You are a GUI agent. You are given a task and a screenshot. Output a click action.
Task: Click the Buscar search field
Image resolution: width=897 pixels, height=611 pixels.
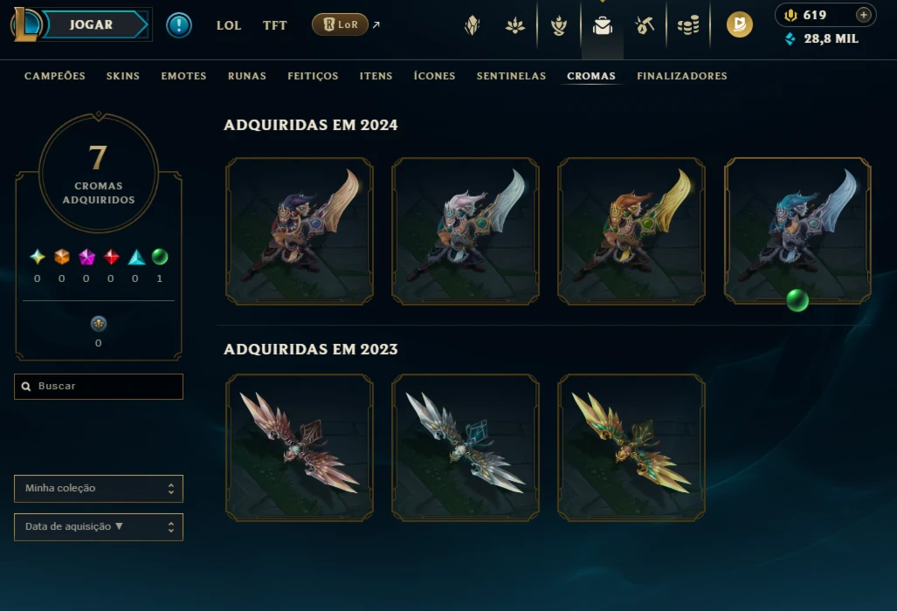coord(99,387)
